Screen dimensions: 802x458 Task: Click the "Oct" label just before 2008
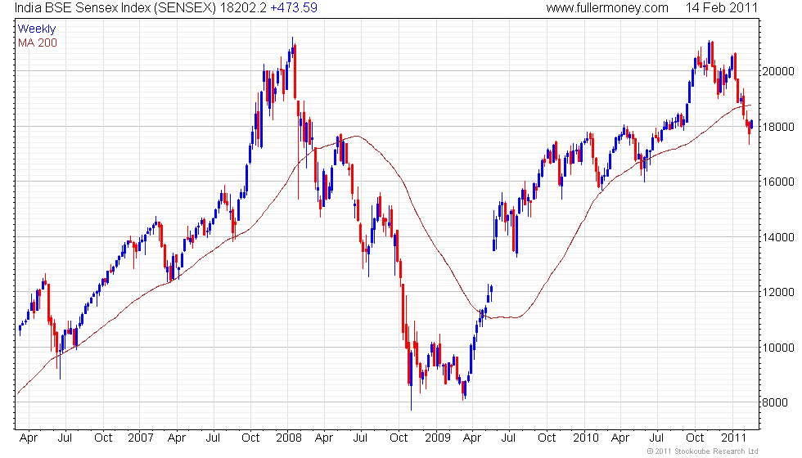tap(250, 438)
